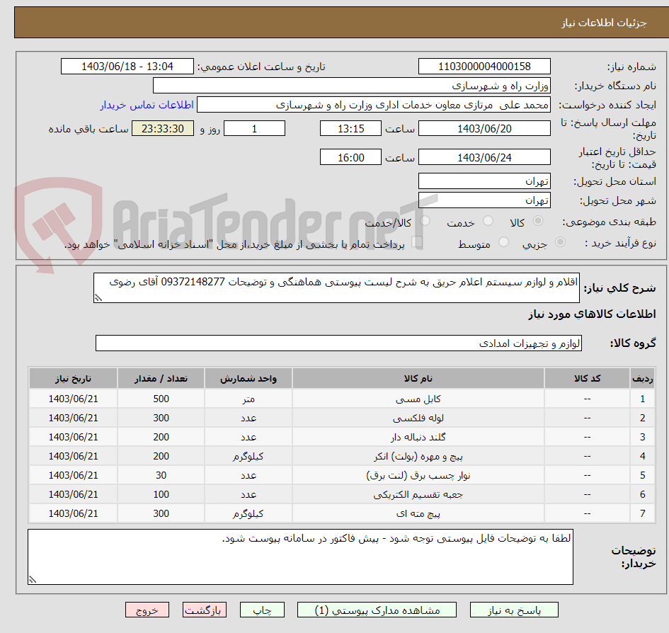This screenshot has height=633, width=669.
Task: Click the تعداد / مقدار column header
Action: pos(161,379)
